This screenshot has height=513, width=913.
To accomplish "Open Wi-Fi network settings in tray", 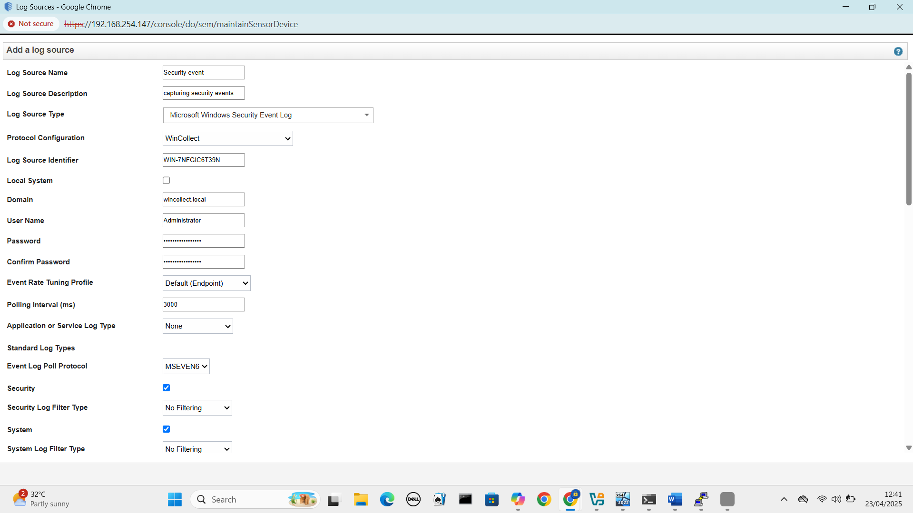I will (x=822, y=499).
